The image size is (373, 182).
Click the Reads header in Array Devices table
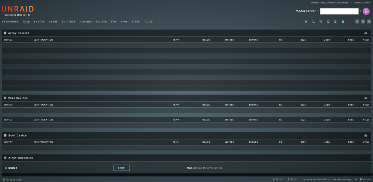pos(206,40)
